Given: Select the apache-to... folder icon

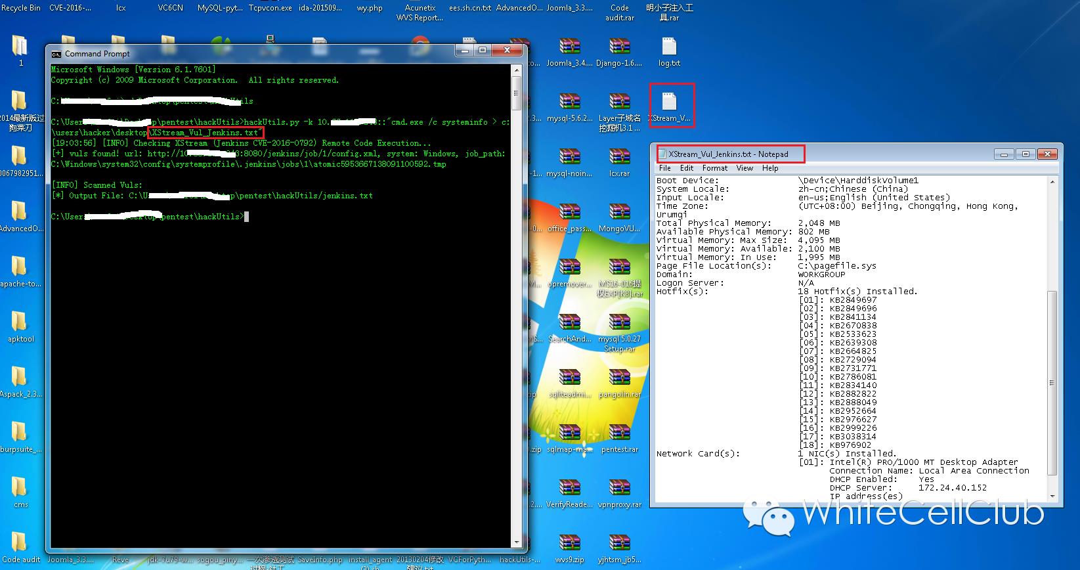Looking at the screenshot, I should tap(20, 273).
